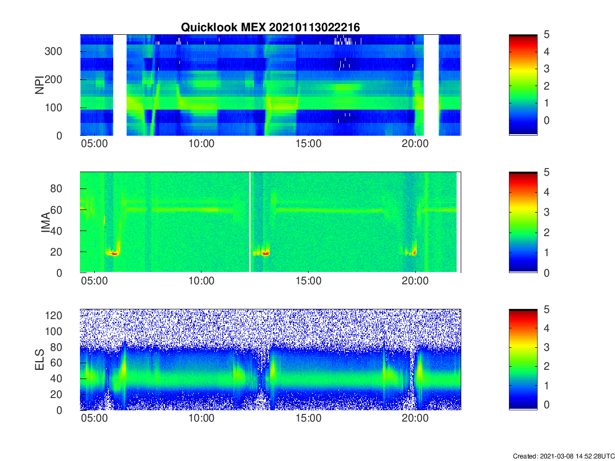Click the IMA spectrogram panel

click(x=271, y=222)
